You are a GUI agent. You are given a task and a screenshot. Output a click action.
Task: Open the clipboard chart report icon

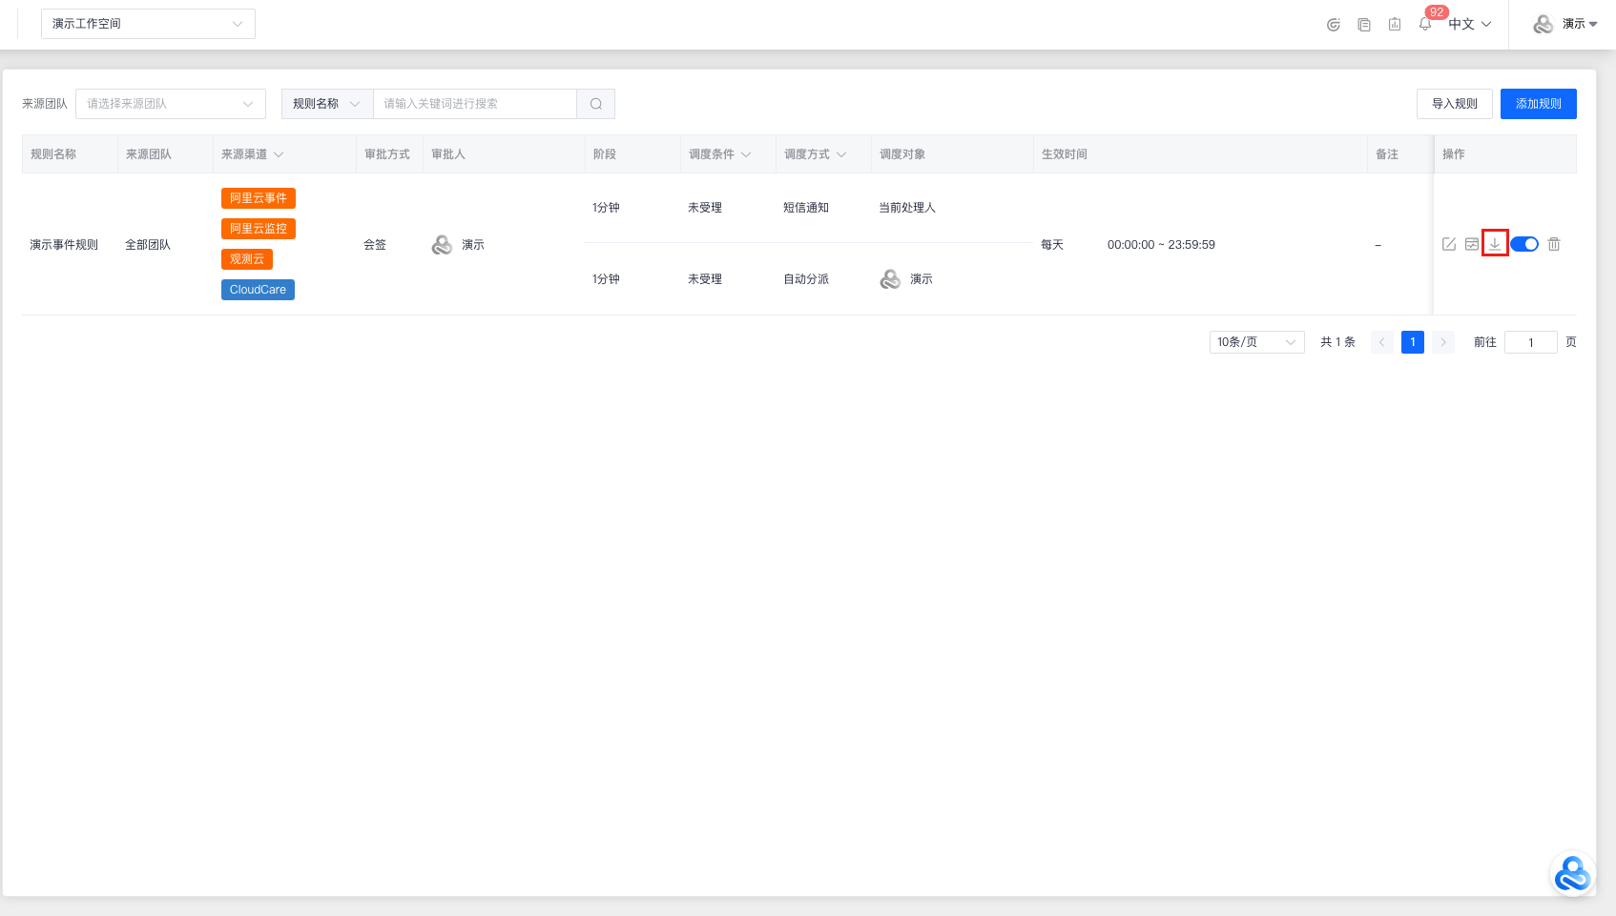pos(1395,25)
